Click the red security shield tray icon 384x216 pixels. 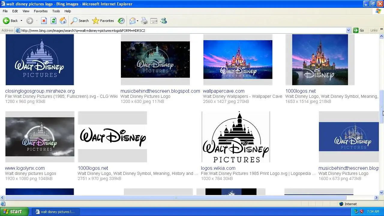click(361, 211)
